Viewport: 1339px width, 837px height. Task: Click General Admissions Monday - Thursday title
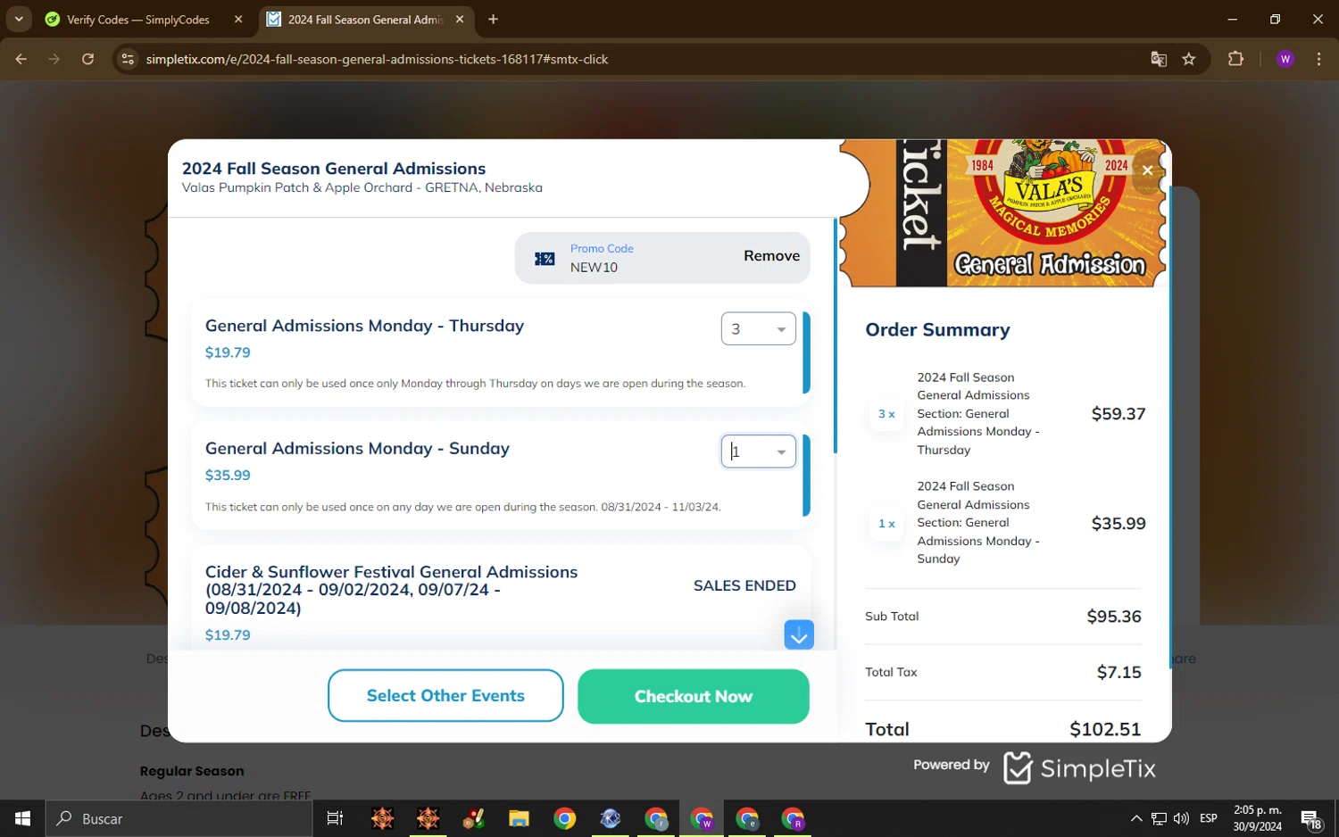(364, 326)
